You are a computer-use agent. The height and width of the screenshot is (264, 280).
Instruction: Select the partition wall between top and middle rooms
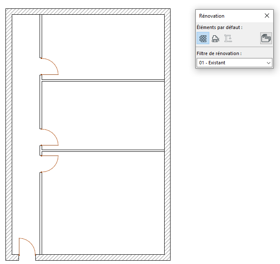pyautogui.click(x=103, y=80)
